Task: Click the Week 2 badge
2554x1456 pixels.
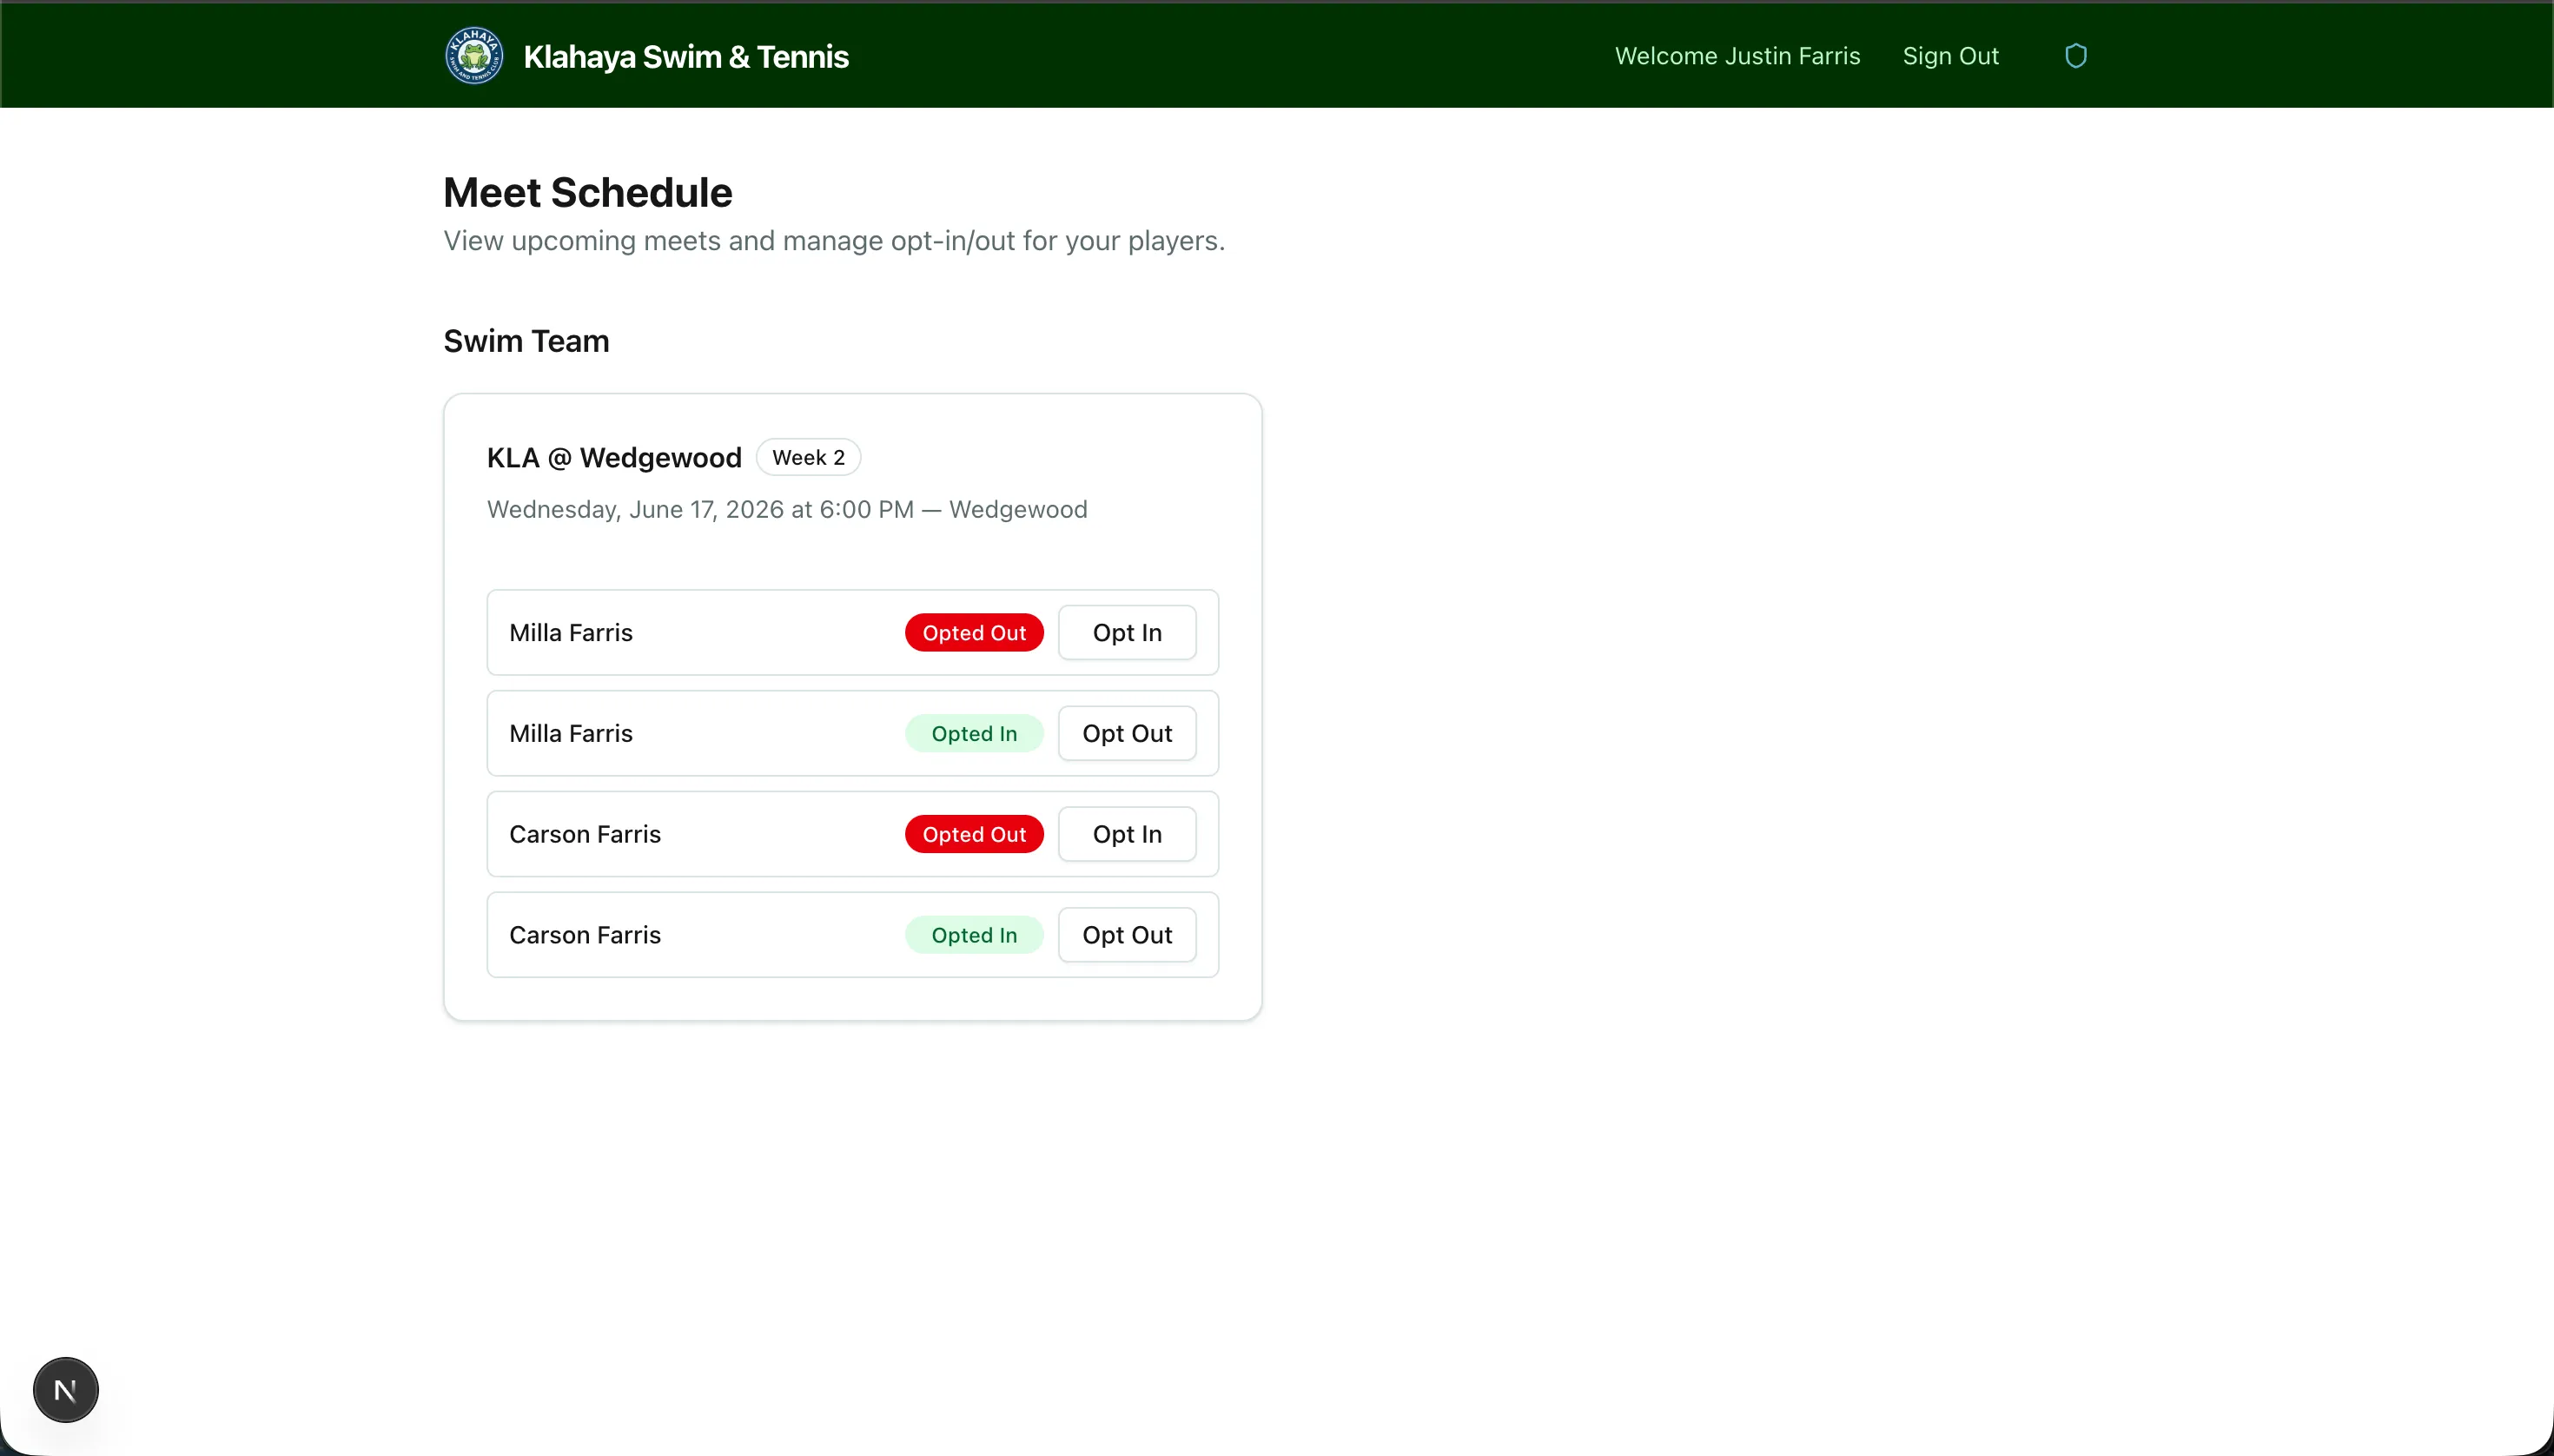Action: point(808,457)
